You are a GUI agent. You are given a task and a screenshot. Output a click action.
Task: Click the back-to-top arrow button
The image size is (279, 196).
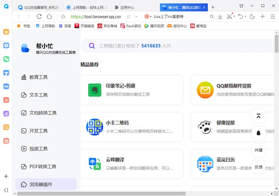259,116
